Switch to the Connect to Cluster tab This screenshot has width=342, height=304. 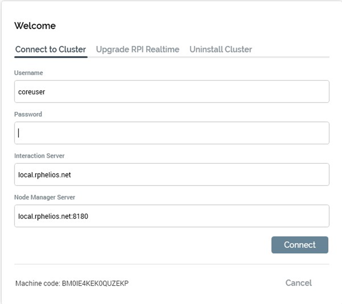tap(51, 49)
